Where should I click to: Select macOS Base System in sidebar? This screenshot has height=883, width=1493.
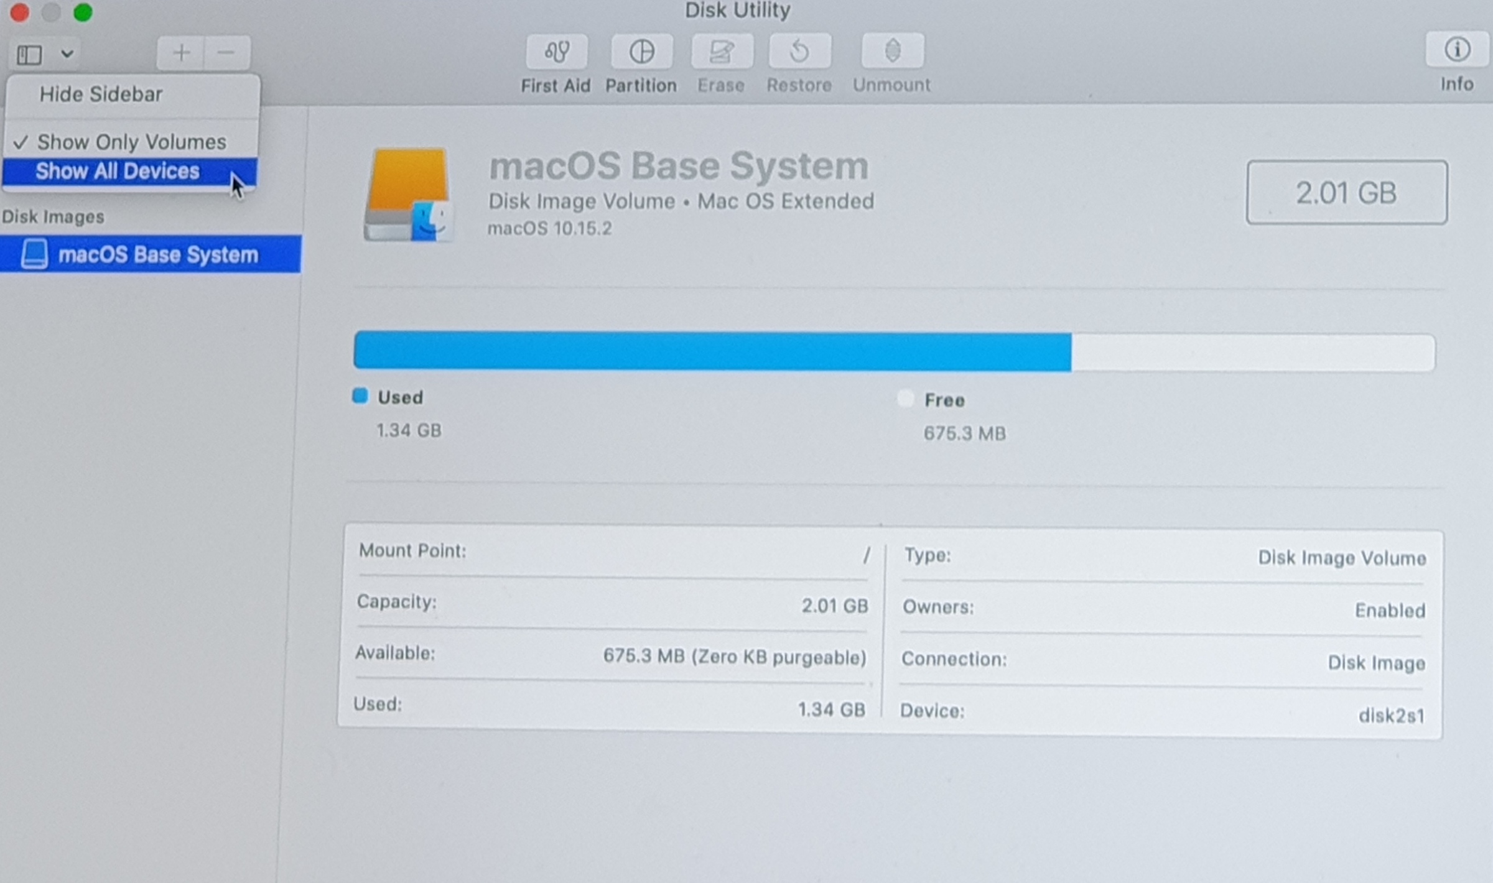(x=157, y=255)
